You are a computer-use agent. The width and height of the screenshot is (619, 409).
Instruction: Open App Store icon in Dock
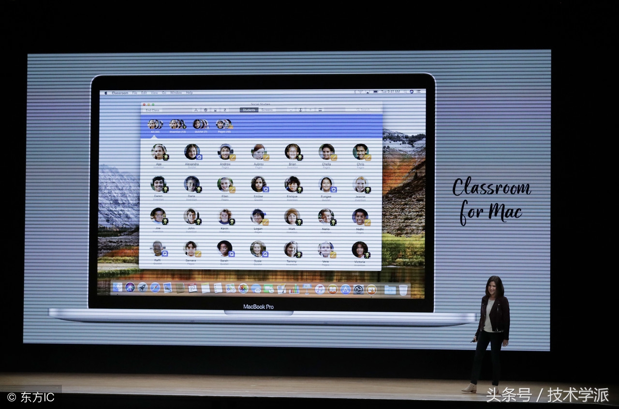345,289
